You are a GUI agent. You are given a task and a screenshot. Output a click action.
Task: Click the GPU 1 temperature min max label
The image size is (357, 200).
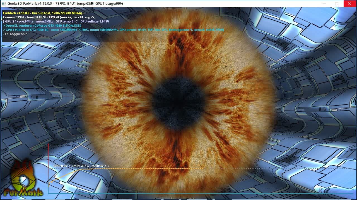tap(81, 166)
